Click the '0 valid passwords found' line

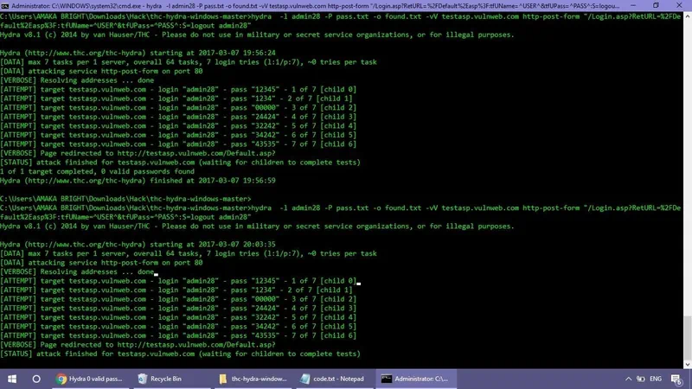tap(97, 171)
